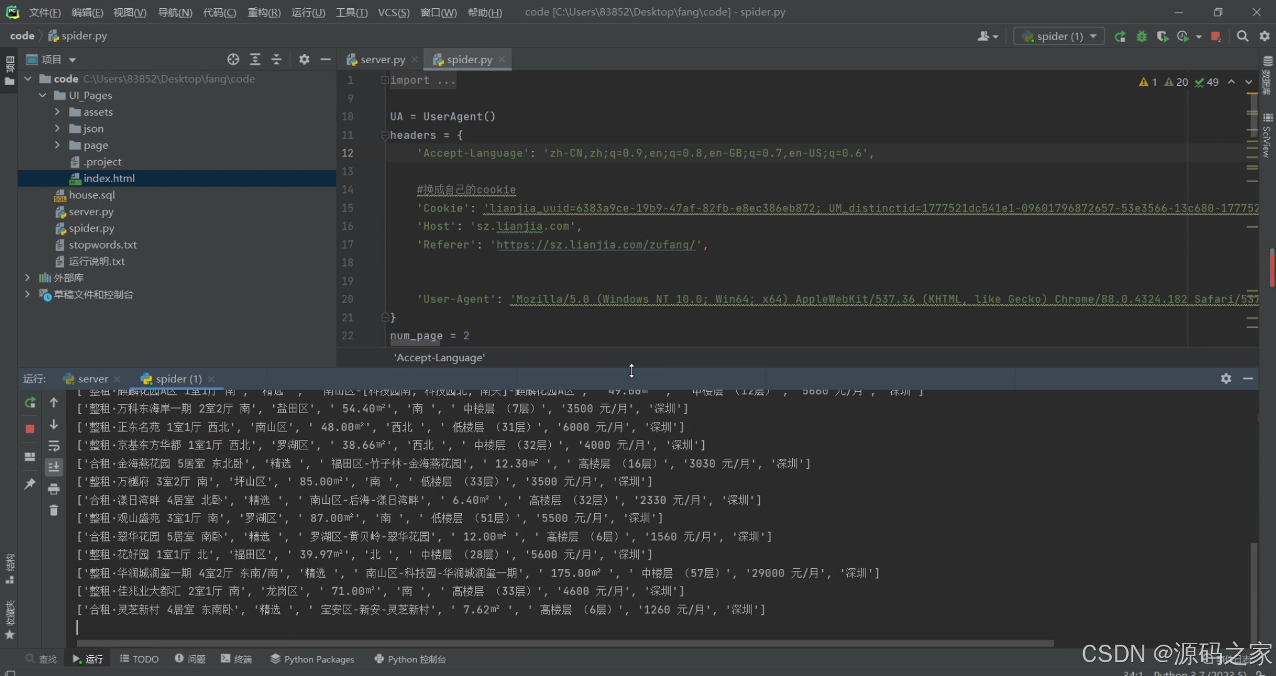Screen dimensions: 1276x676
Task: Clear console output with trash icon
Action: 54,511
